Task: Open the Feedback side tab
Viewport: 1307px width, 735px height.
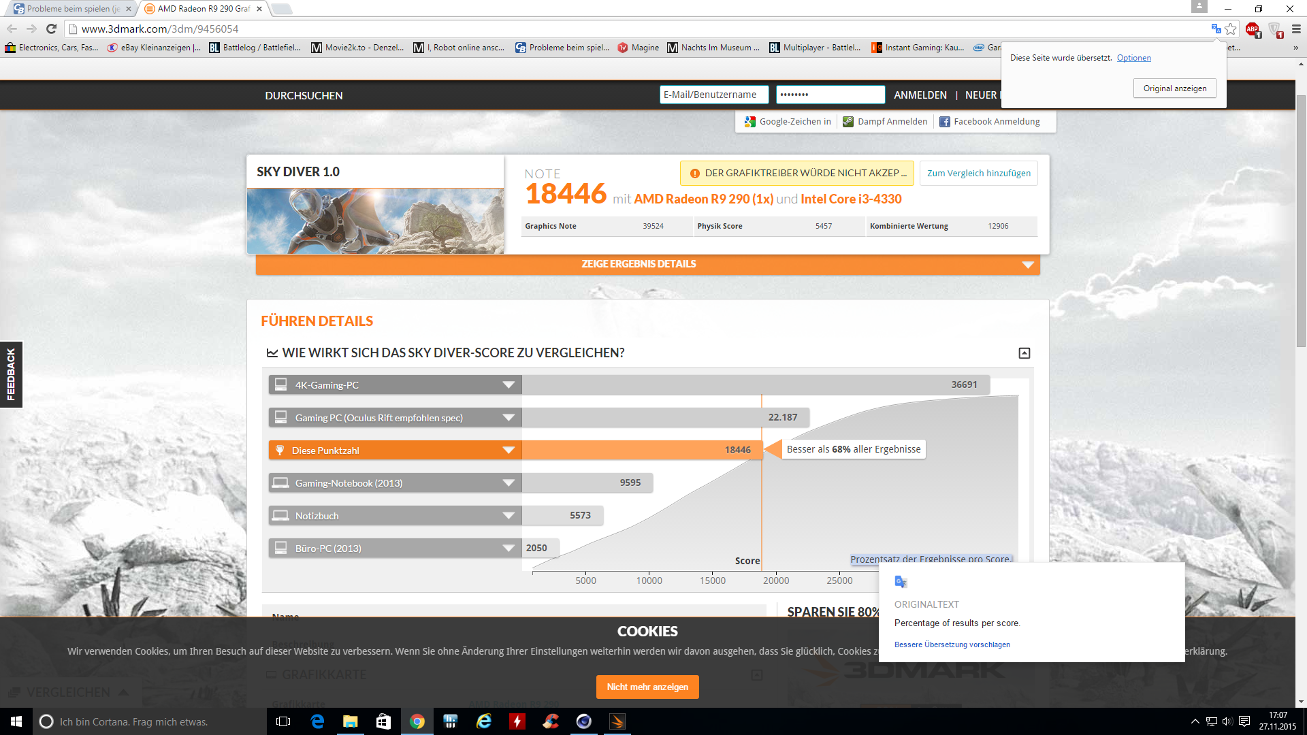Action: click(11, 374)
